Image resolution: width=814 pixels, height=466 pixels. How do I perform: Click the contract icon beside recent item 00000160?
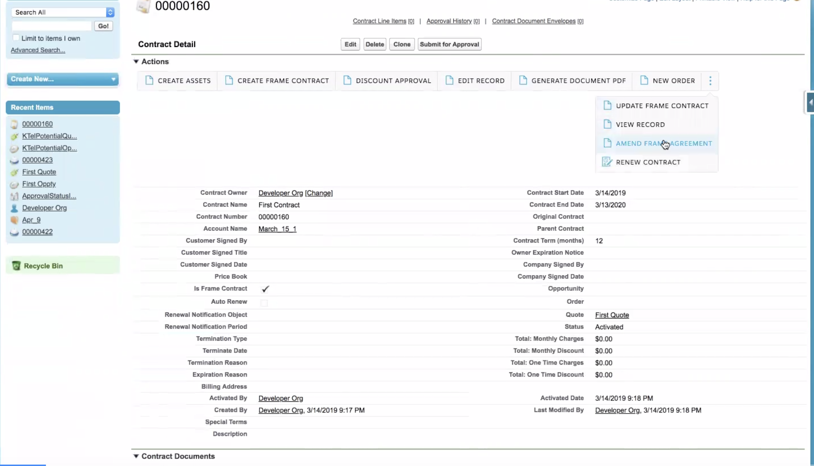click(14, 124)
